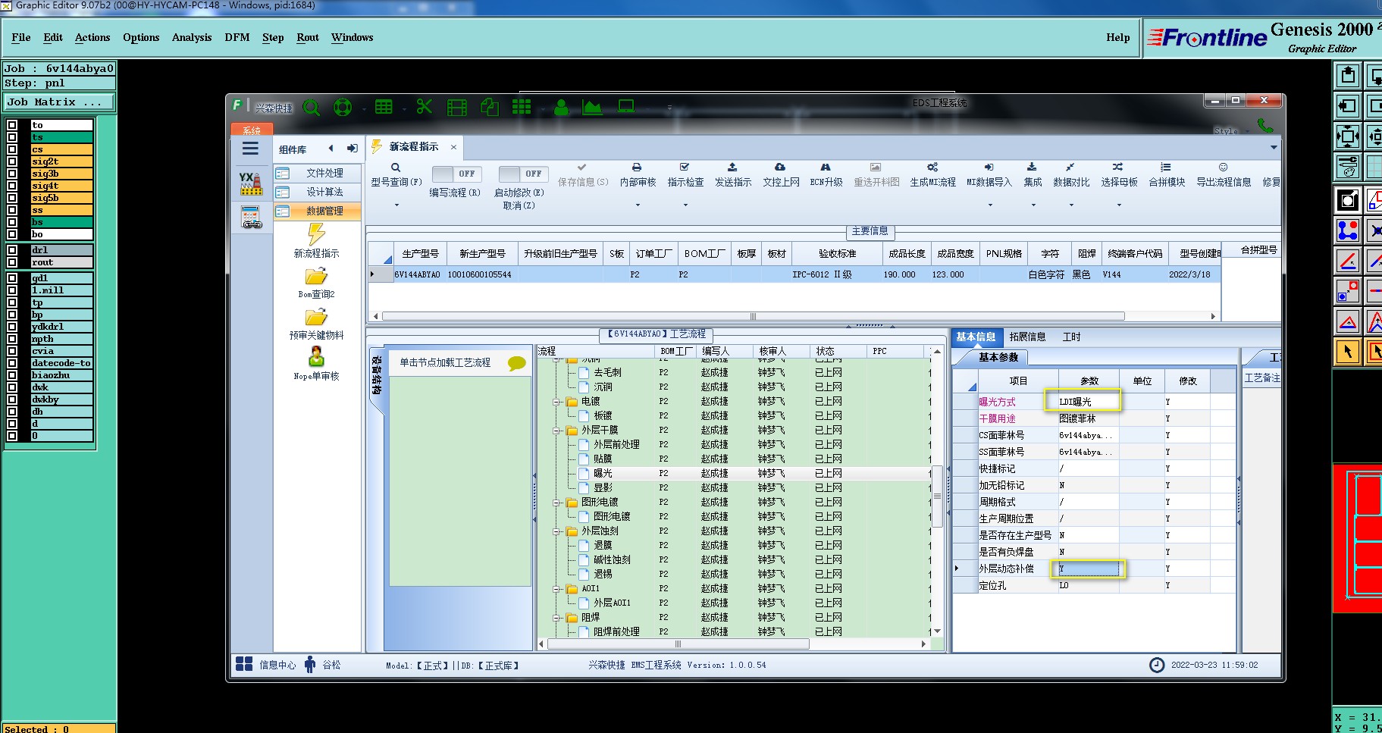
Task: Click 合拼模块 list button
Action: 1167,175
